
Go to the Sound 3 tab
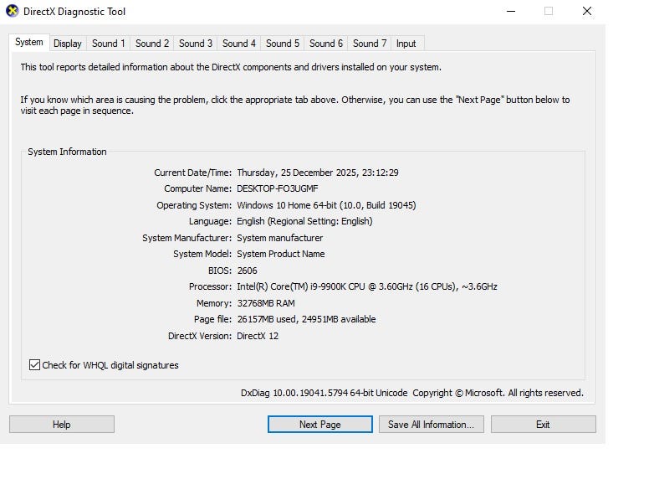pos(196,44)
